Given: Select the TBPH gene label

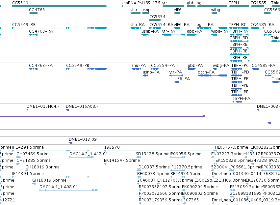Looking at the screenshot, I should point(234,3).
